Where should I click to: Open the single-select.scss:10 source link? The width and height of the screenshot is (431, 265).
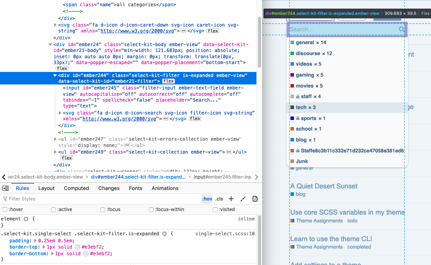[225, 234]
